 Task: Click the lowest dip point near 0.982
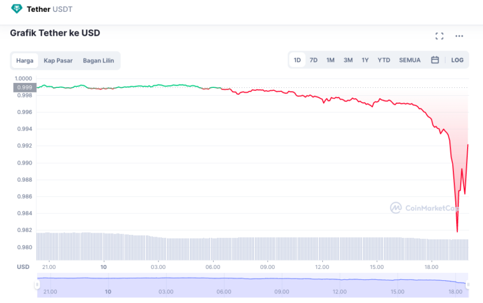[457, 232]
